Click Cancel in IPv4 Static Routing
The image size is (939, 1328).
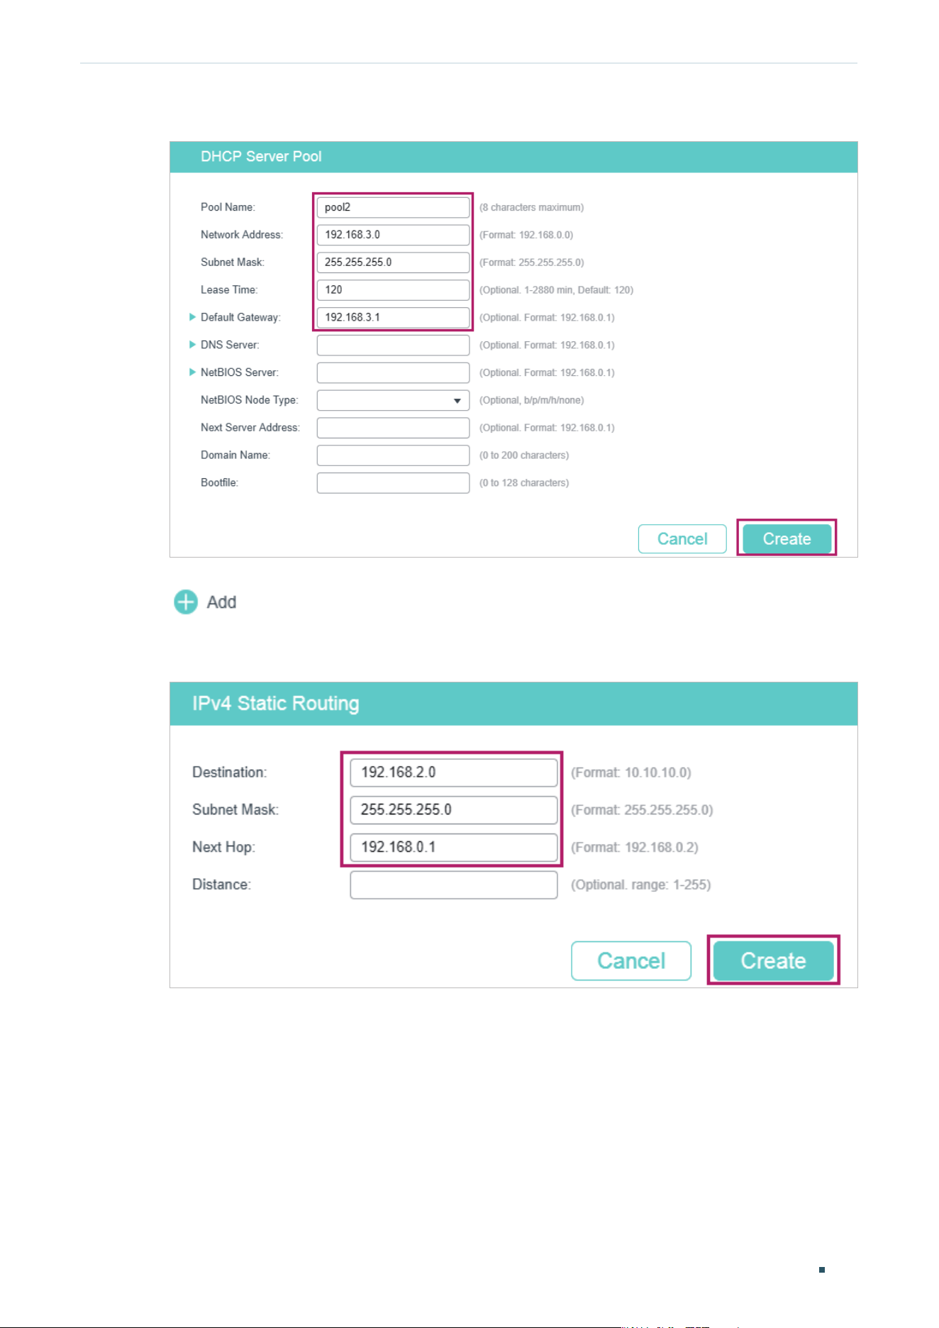point(631,961)
